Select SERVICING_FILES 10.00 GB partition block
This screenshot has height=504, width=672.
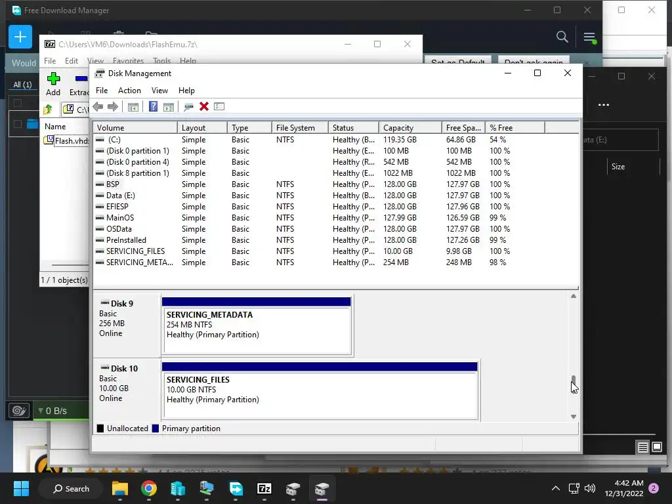(320, 391)
